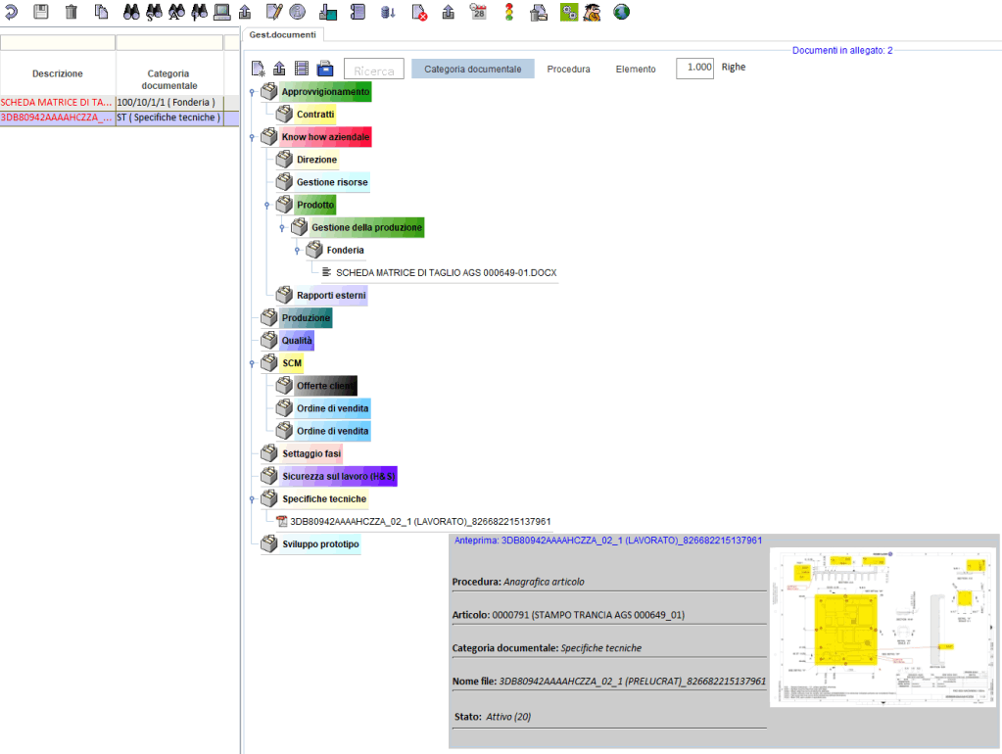
Task: Click the technical drawing preview thumbnail
Action: (x=880, y=627)
